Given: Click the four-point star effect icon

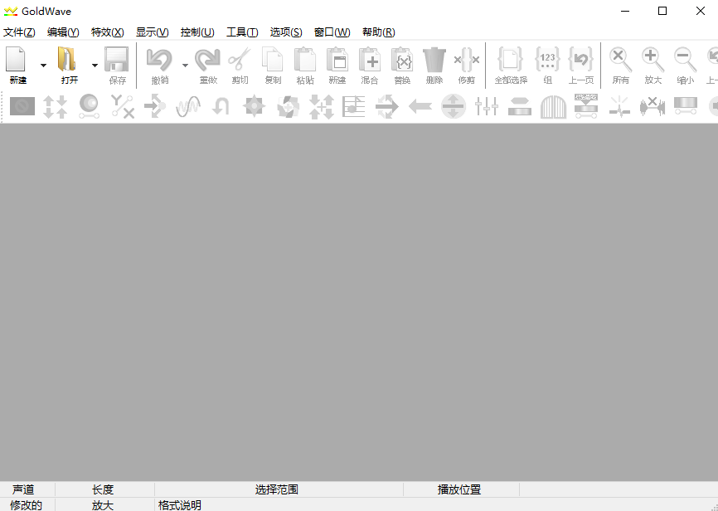Looking at the screenshot, I should (255, 106).
